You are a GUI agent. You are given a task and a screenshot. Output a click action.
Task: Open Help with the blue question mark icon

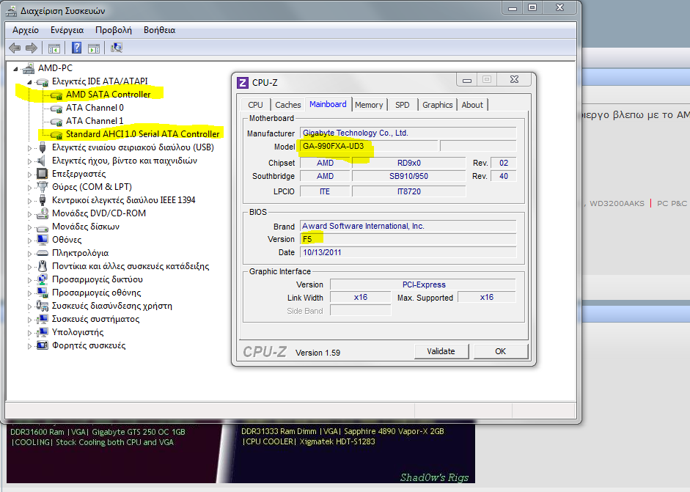pyautogui.click(x=76, y=48)
